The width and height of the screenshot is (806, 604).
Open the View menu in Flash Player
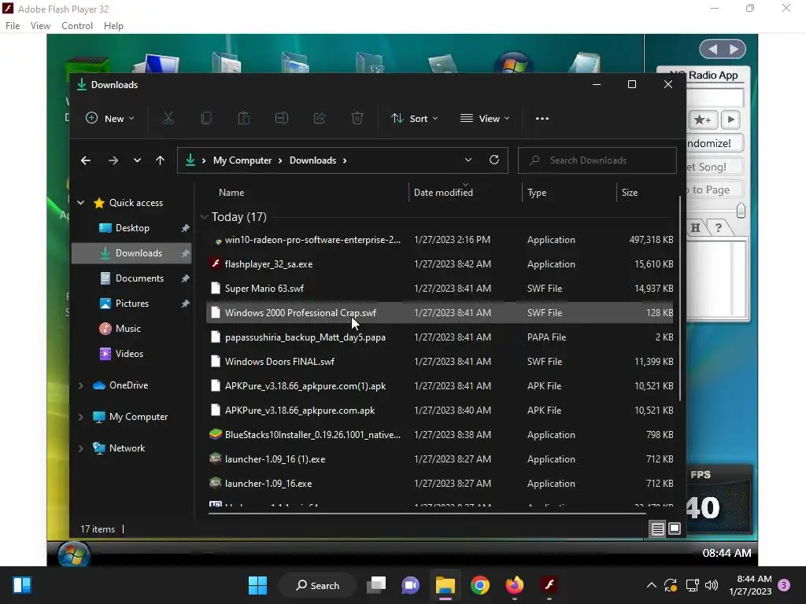(x=40, y=26)
